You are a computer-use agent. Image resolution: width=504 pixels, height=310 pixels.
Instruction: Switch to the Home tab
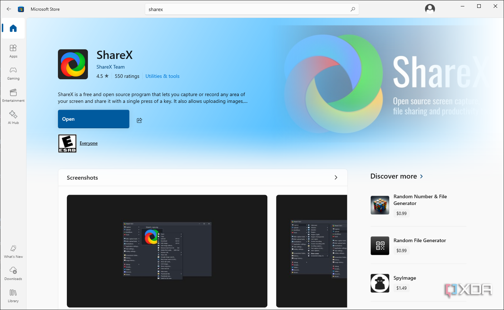13,28
